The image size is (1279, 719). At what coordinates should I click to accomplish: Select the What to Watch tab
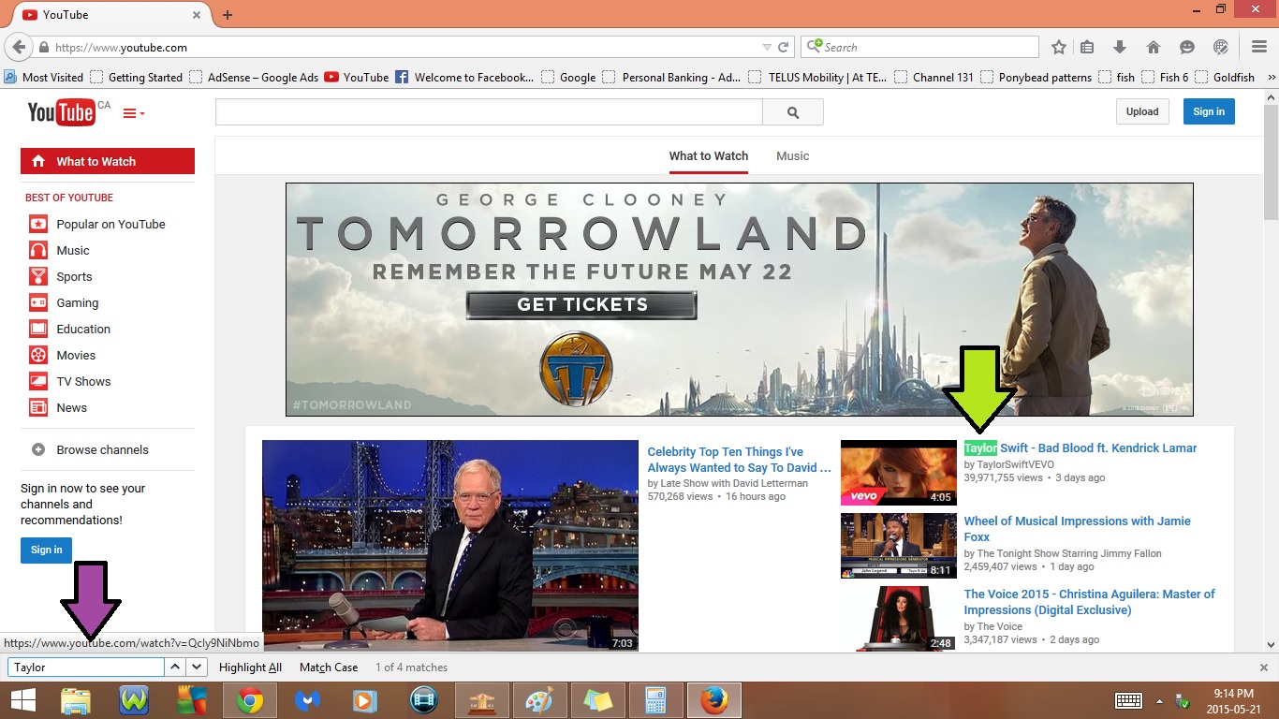pyautogui.click(x=709, y=156)
